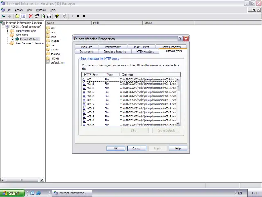Click the dialog's Help button

(x=178, y=149)
